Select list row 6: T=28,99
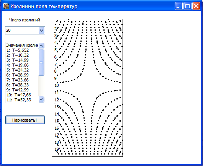The image size is (203, 166). click(x=22, y=75)
